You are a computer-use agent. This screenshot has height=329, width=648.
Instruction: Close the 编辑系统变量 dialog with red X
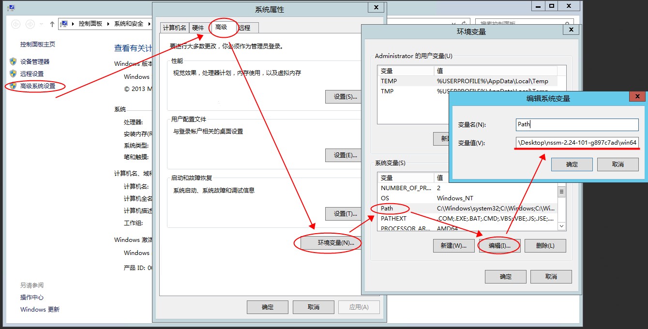click(637, 97)
